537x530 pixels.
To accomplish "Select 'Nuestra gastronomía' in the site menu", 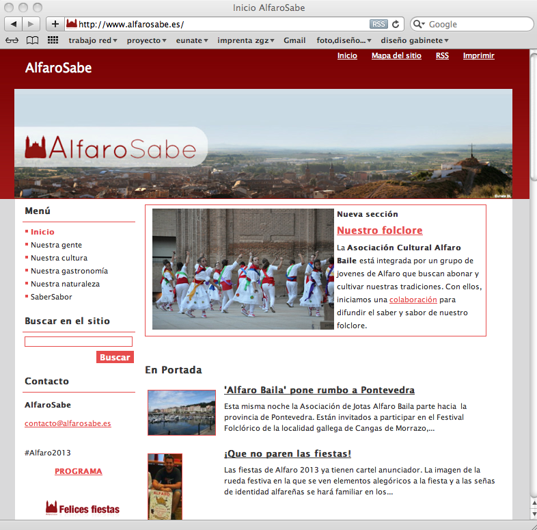I will click(69, 271).
